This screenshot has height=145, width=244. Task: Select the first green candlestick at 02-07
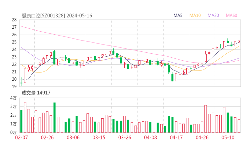point(21,82)
